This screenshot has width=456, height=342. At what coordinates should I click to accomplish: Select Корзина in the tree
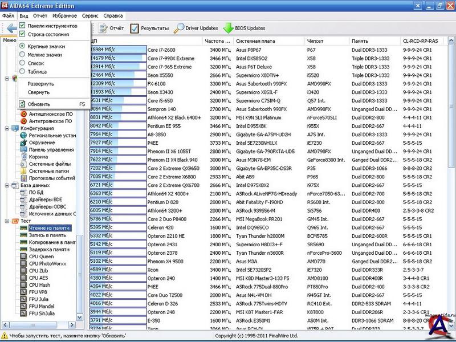click(38, 156)
